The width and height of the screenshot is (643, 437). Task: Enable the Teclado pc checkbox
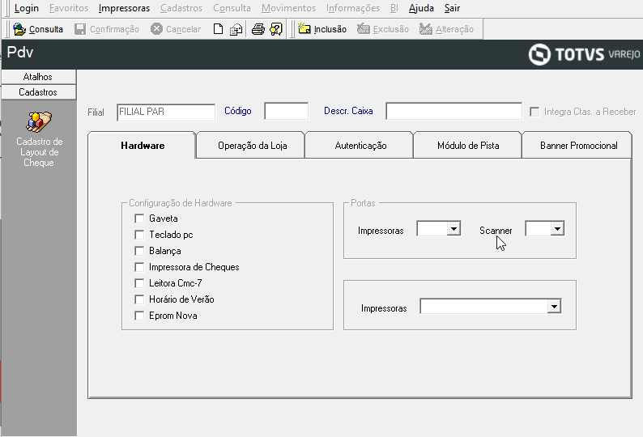[x=139, y=235]
